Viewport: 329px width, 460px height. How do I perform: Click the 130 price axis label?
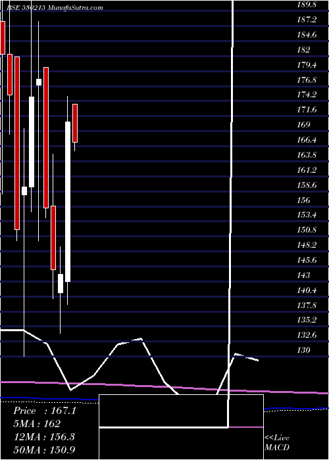tap(303, 350)
